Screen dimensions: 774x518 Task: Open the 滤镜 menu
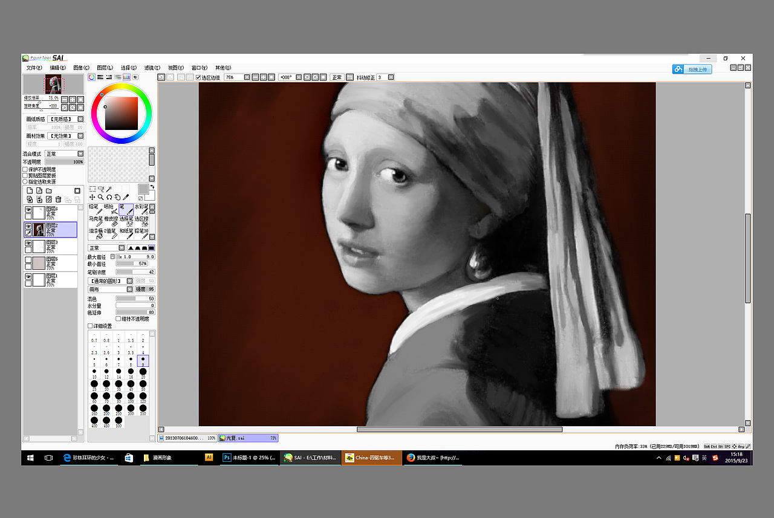click(152, 68)
